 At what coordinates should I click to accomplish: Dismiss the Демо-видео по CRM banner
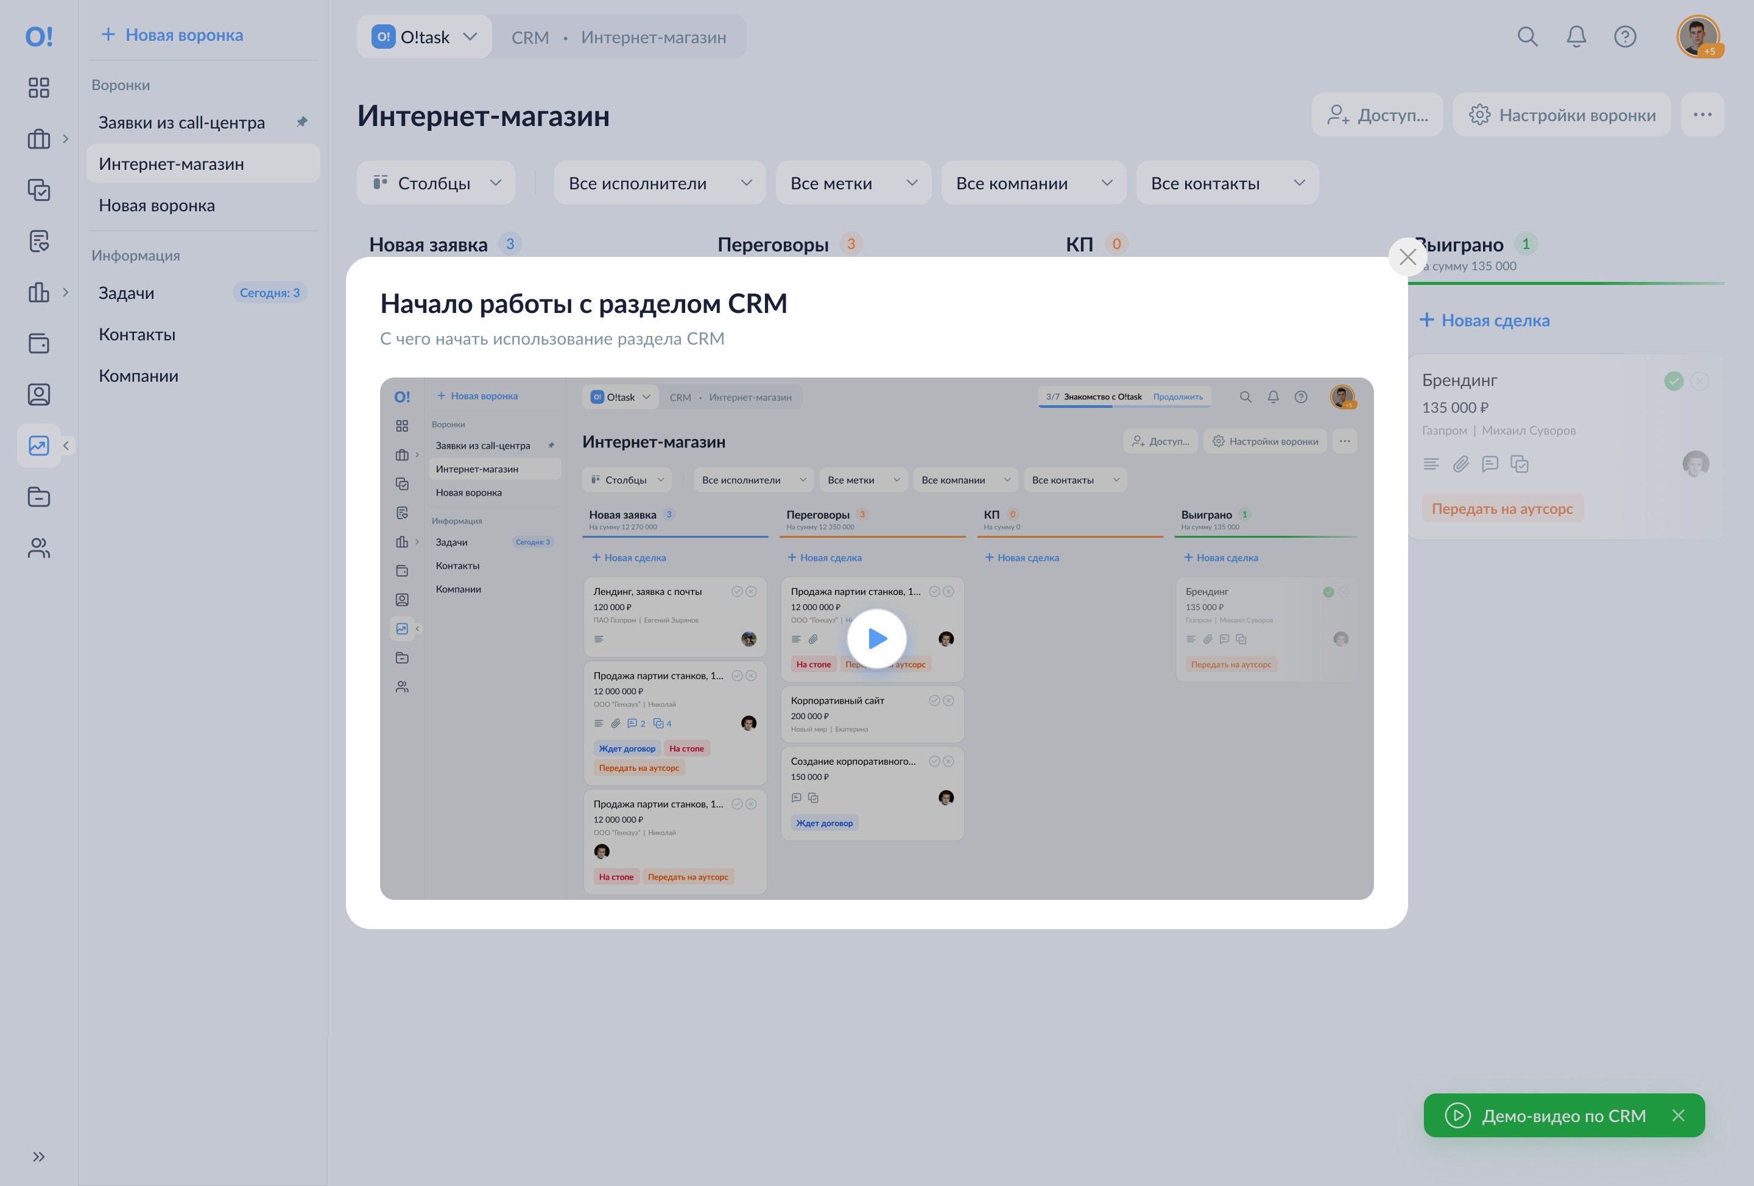pos(1678,1116)
